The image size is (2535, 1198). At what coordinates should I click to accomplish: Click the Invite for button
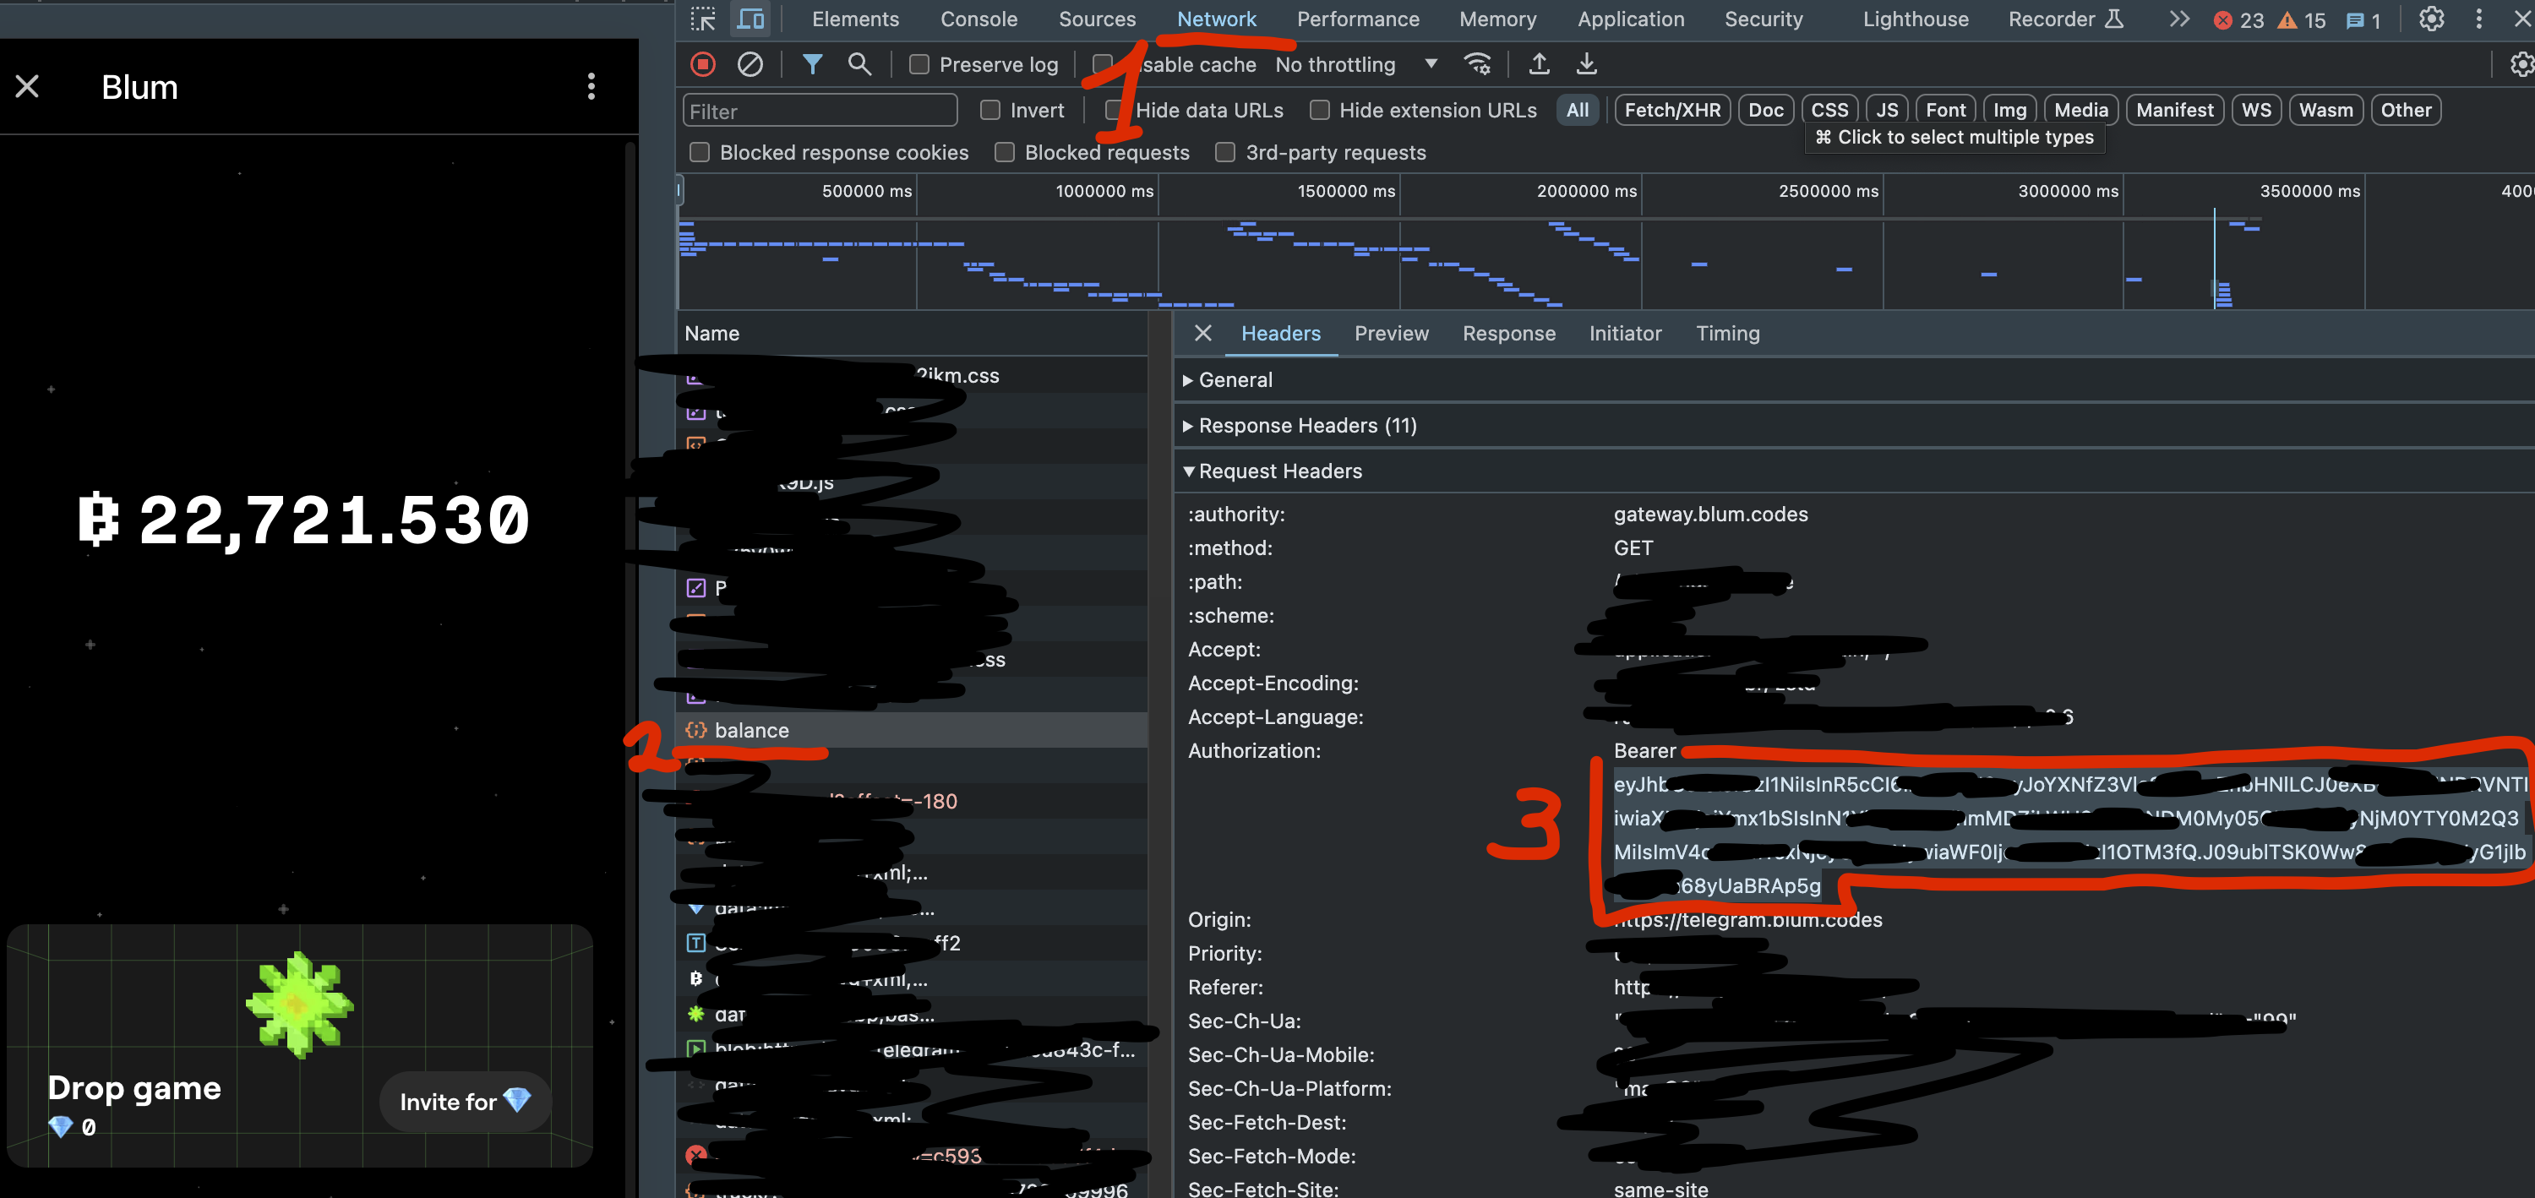pos(465,1101)
